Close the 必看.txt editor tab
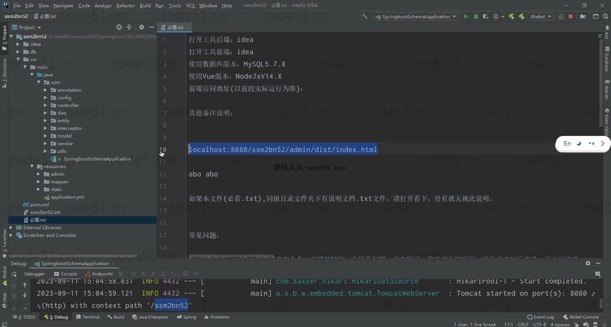The height and width of the screenshot is (327, 611). pos(188,28)
